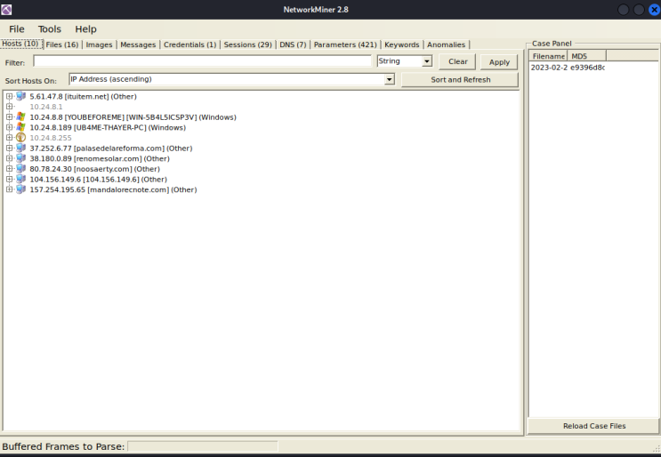Open the String filter type dropdown
661x457 pixels.
[427, 61]
